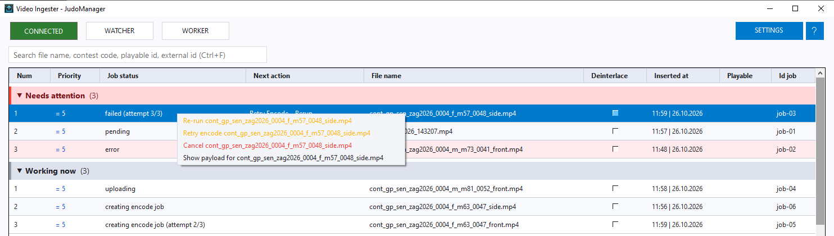Sort by the File name column header

tap(474, 76)
